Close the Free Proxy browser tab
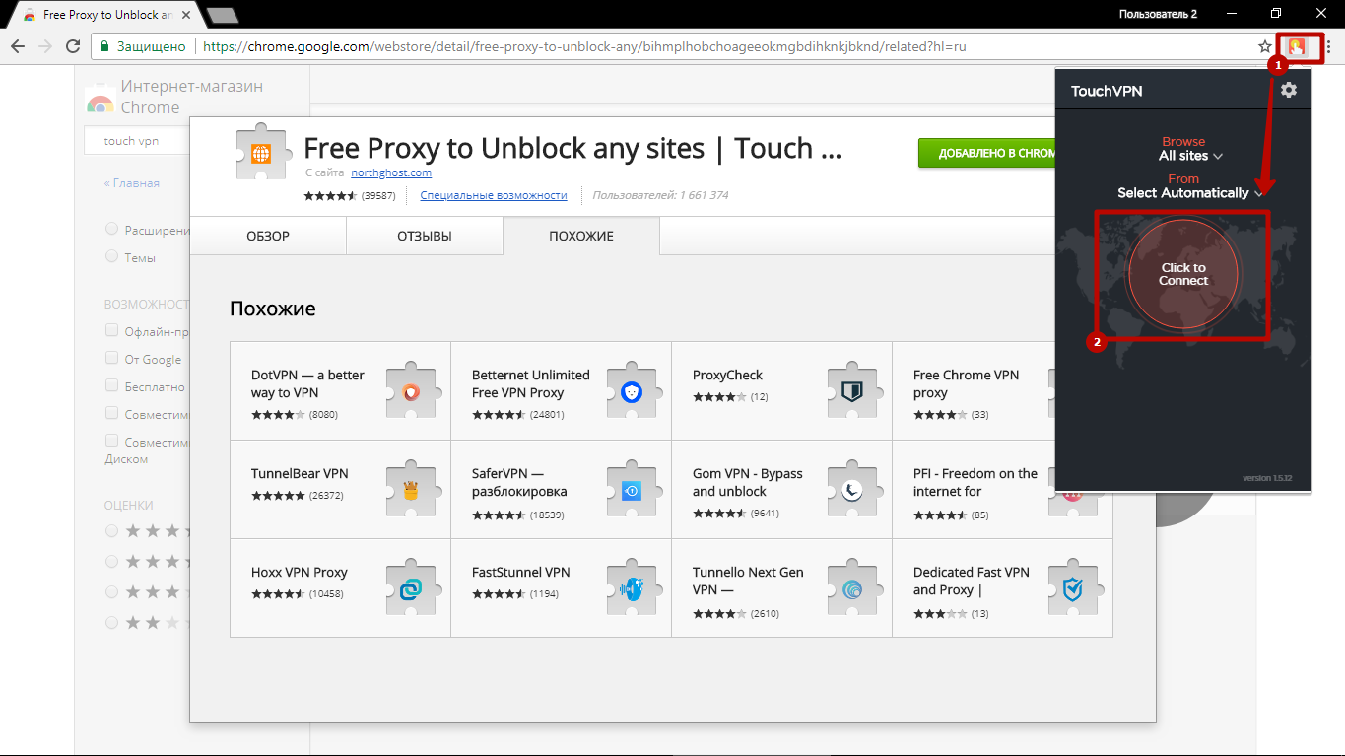The width and height of the screenshot is (1345, 756). click(187, 16)
